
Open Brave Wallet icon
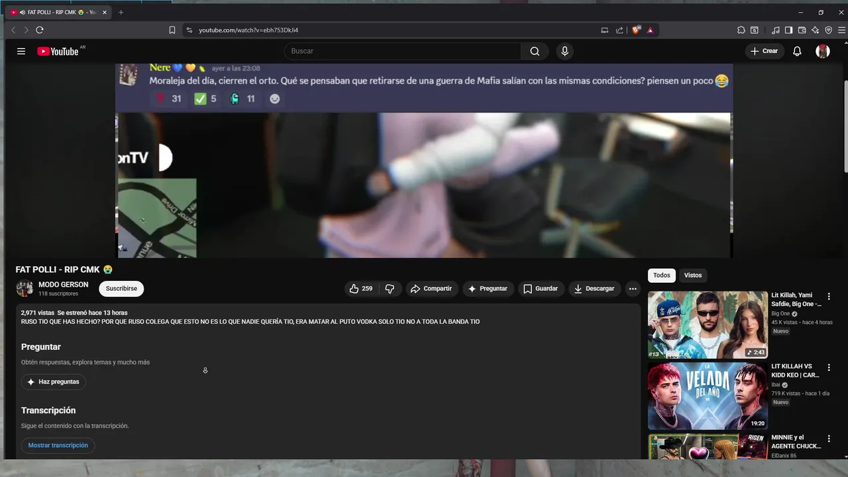802,30
